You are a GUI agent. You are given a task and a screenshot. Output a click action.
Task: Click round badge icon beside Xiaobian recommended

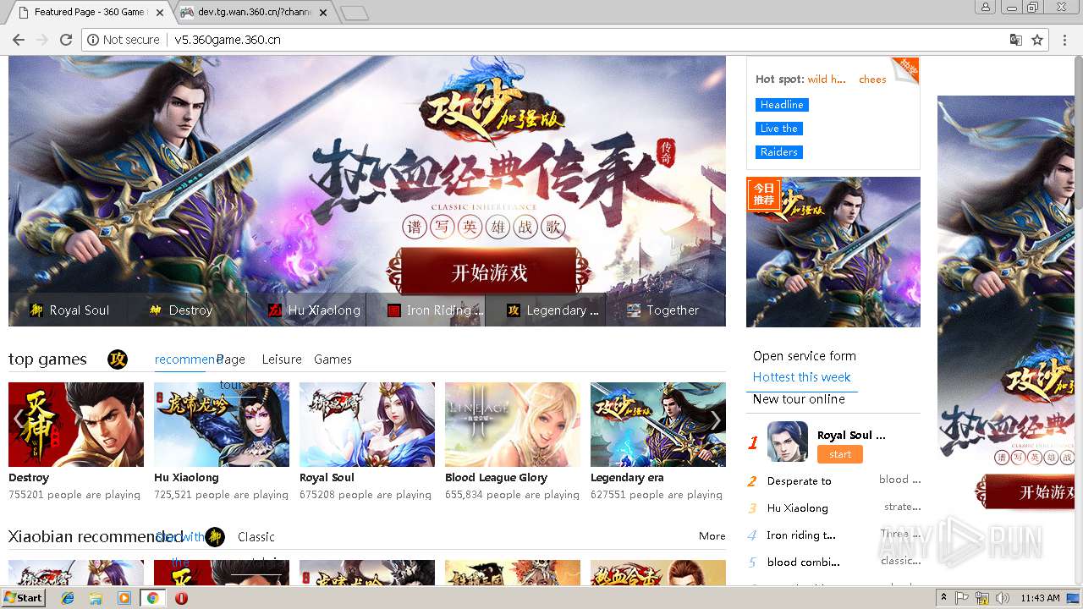[215, 537]
